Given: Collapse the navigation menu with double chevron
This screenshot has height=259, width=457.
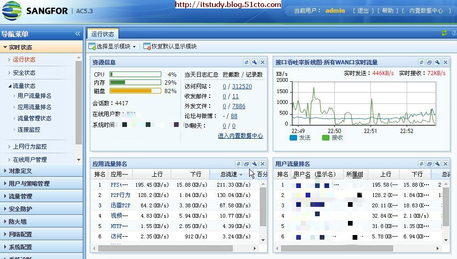Looking at the screenshot, I should point(78,34).
